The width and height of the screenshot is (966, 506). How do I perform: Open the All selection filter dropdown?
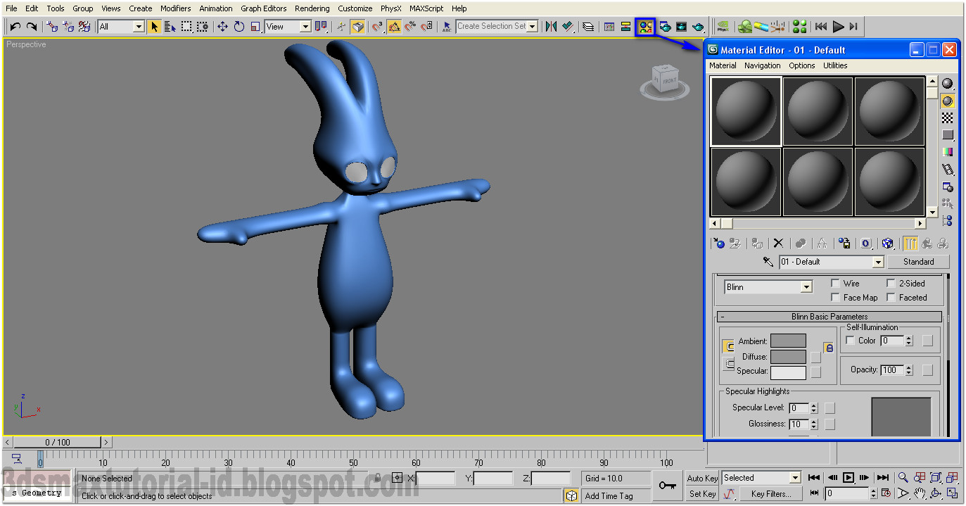[139, 27]
